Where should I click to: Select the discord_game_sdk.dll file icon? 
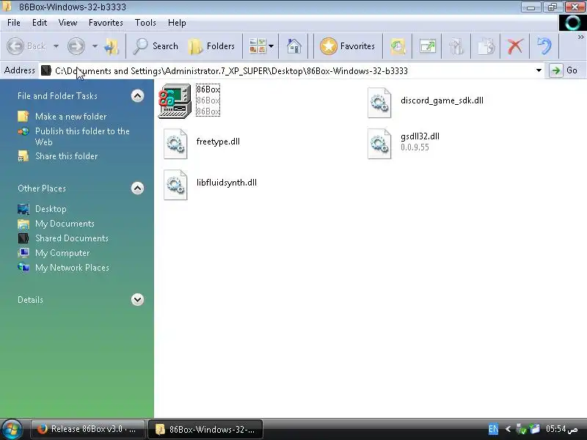pos(379,103)
